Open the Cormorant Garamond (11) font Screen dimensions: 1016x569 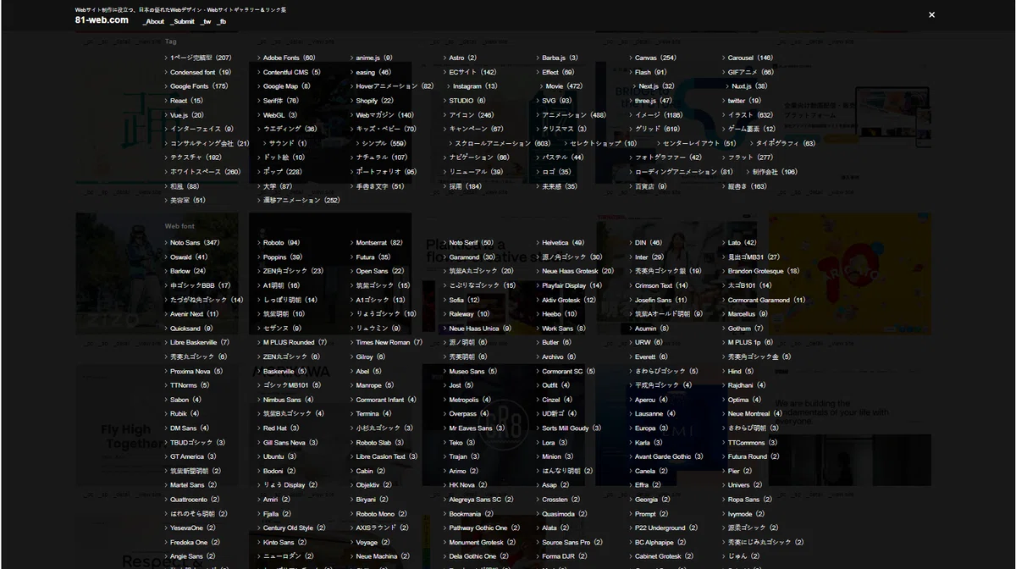[x=766, y=301]
